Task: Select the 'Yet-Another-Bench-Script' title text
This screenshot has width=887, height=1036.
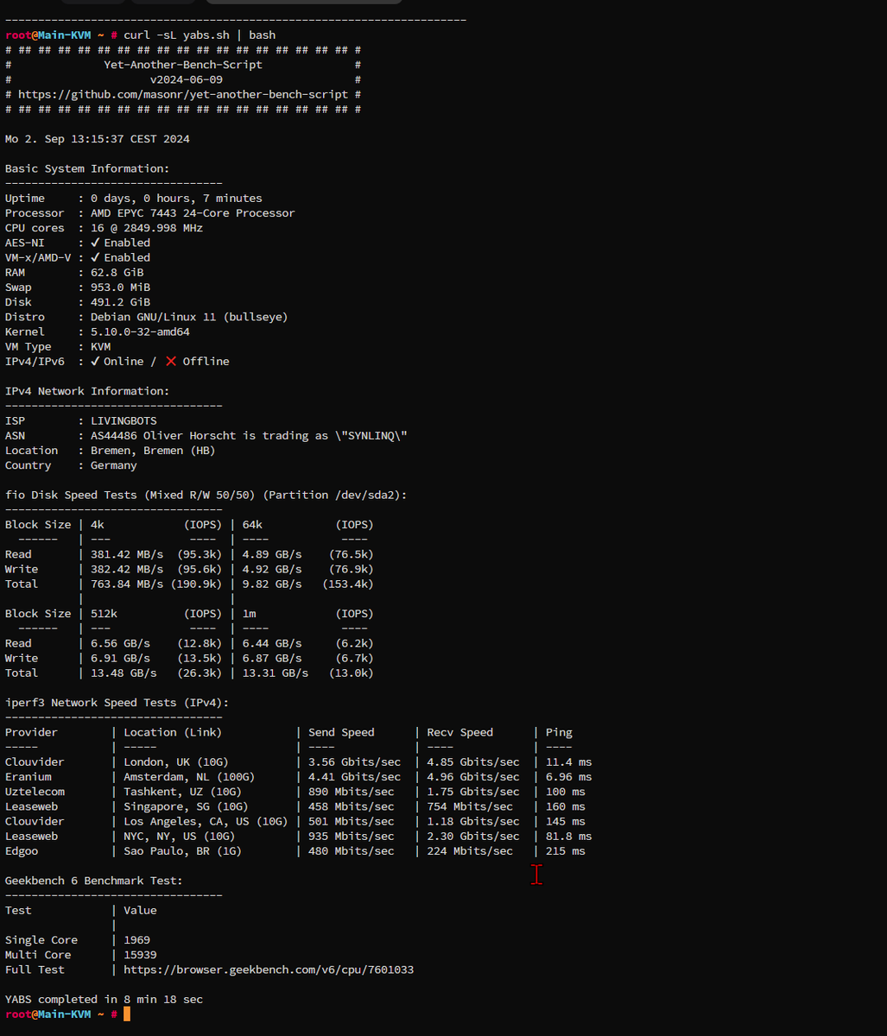Action: click(183, 65)
